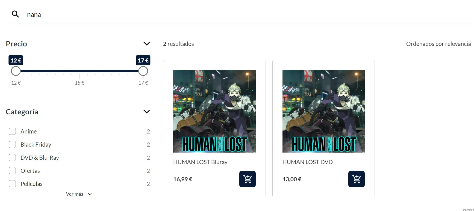The height and width of the screenshot is (211, 474).
Task: Open HUMAN LOST Bluray cover image
Action: [x=214, y=111]
